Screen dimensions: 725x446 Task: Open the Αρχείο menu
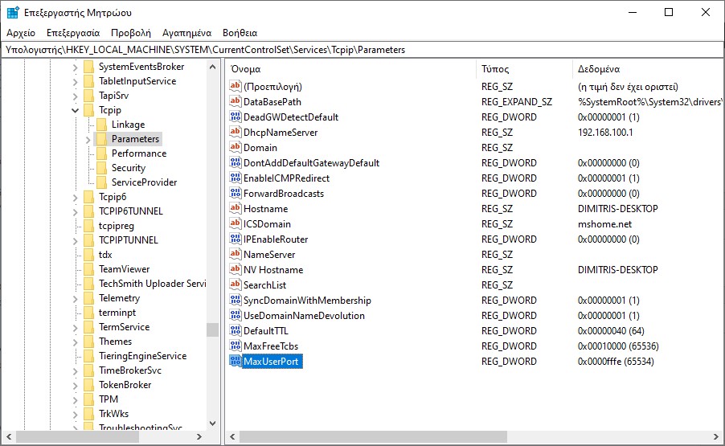(x=21, y=33)
